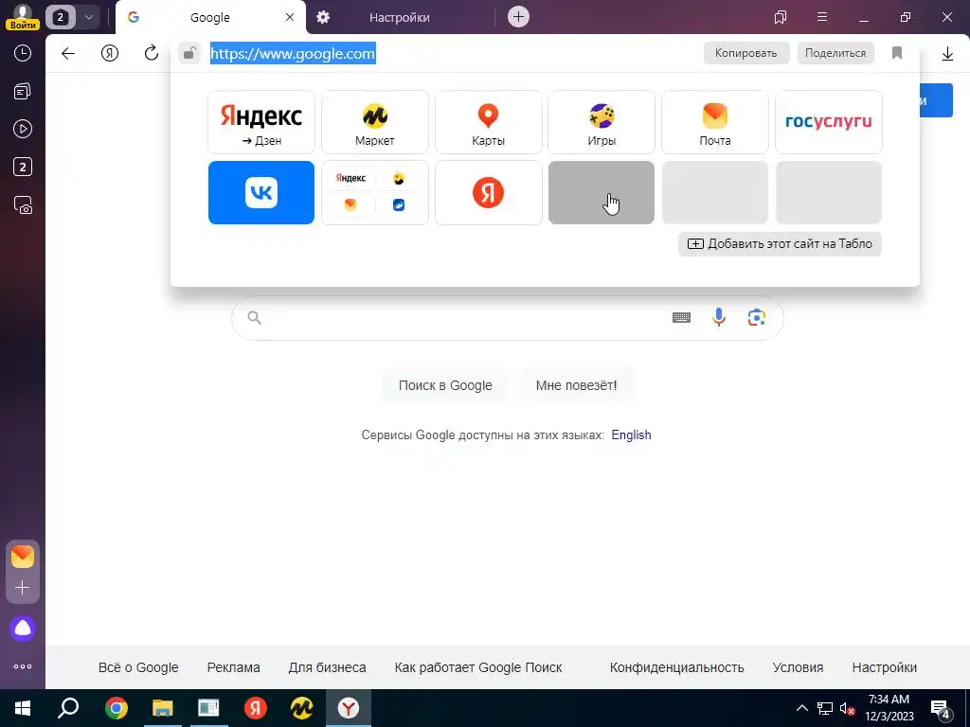
Task: Open the History clock icon in sidebar
Action: tap(23, 53)
